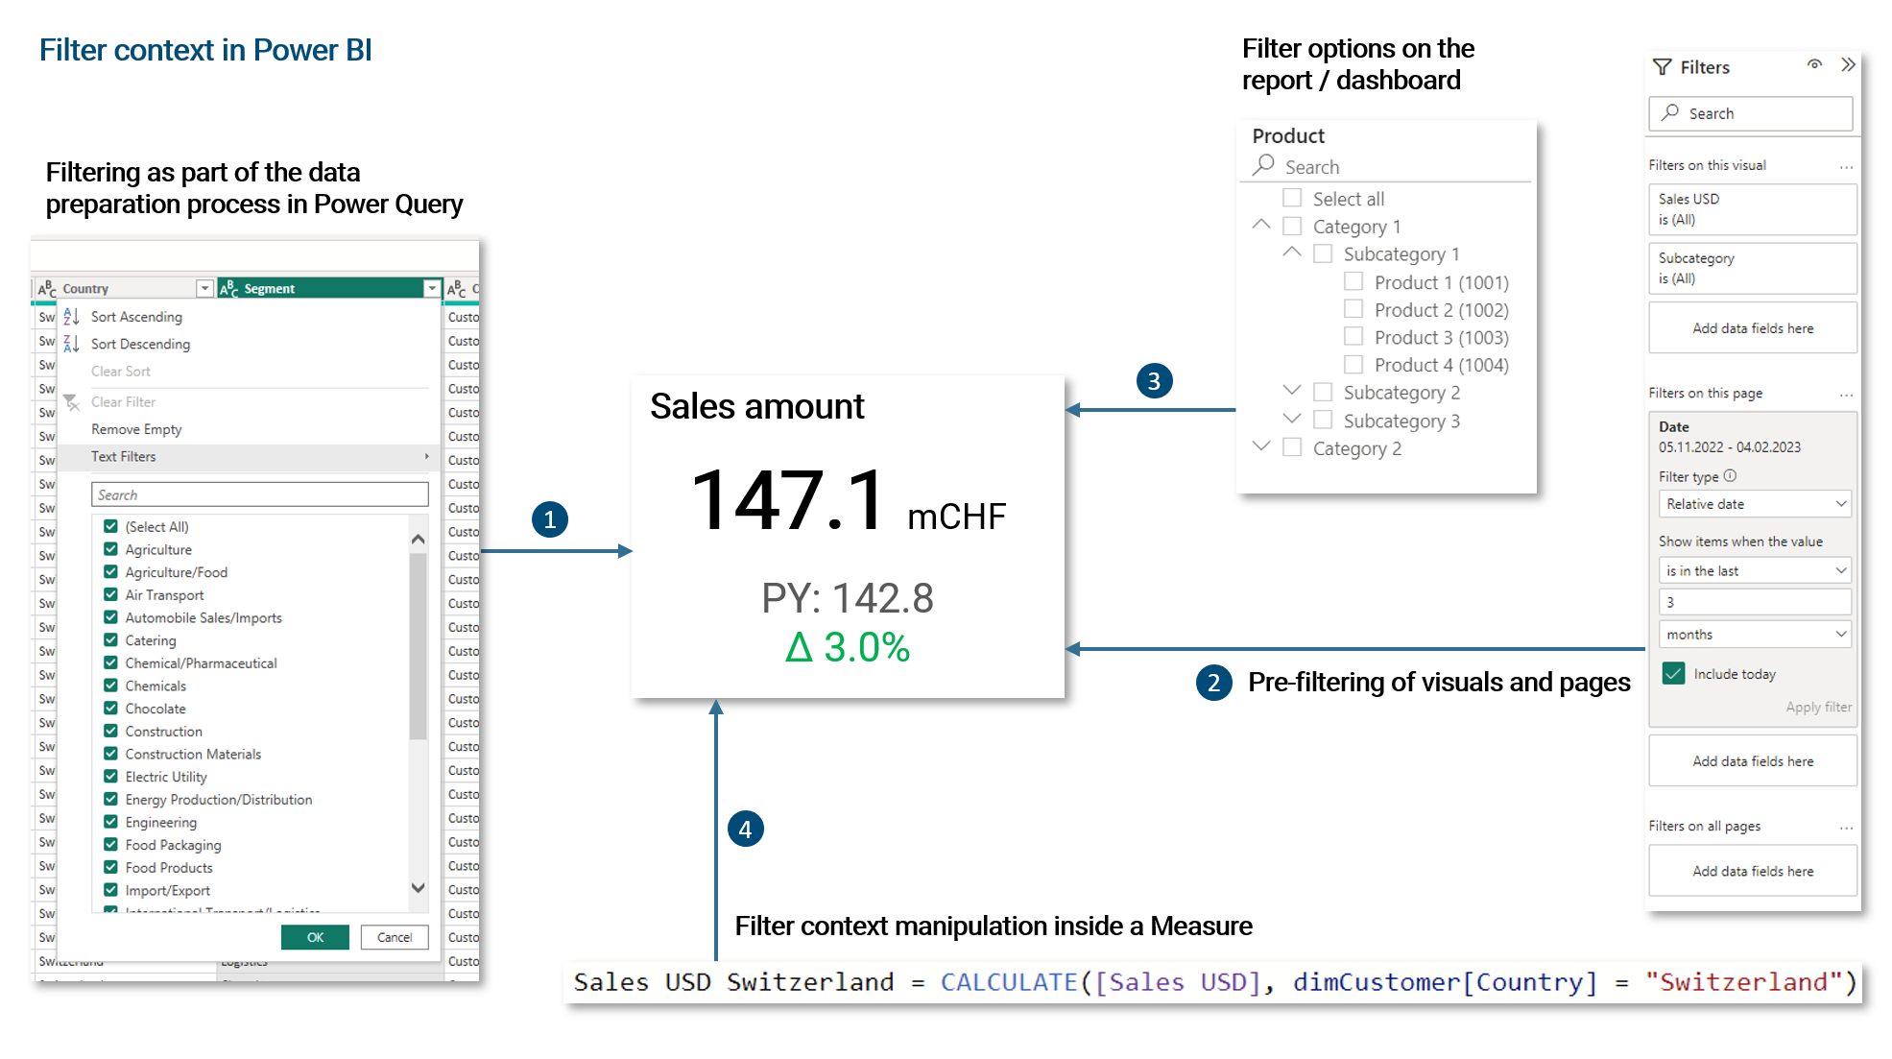Expand the Subcategory 2 tree node
The image size is (1892, 1059).
(x=1292, y=391)
